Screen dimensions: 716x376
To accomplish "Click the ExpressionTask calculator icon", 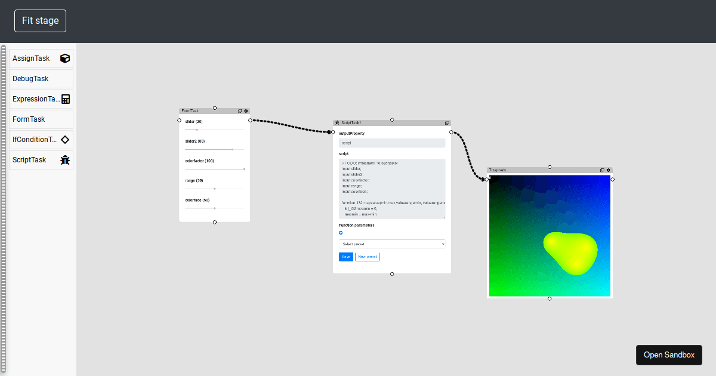I will (x=66, y=99).
